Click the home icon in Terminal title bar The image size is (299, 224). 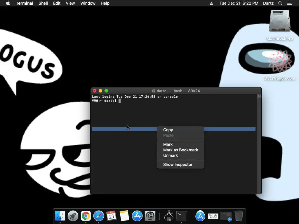tap(153, 91)
